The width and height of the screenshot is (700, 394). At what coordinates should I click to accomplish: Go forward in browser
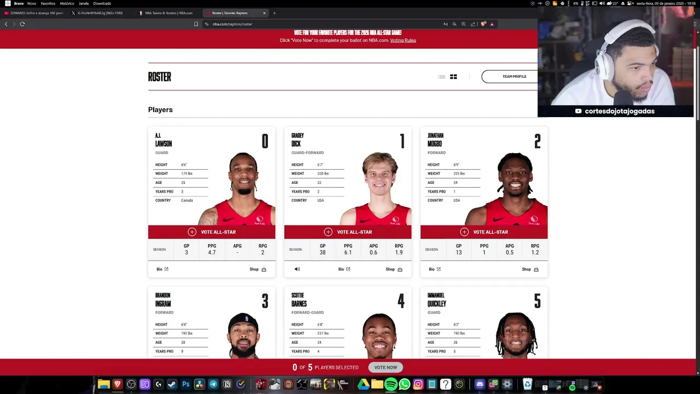click(x=14, y=24)
